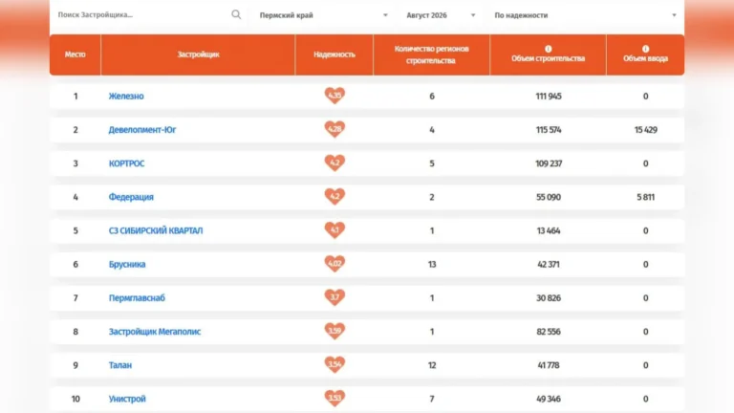Select the construction volume value 109 237

click(x=549, y=163)
